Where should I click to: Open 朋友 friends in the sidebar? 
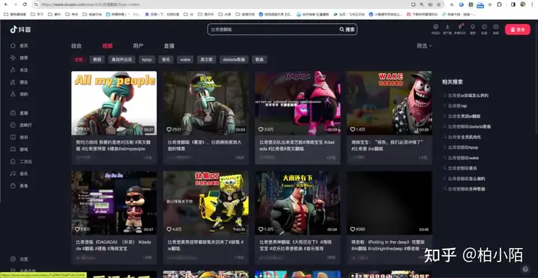pyautogui.click(x=19, y=82)
